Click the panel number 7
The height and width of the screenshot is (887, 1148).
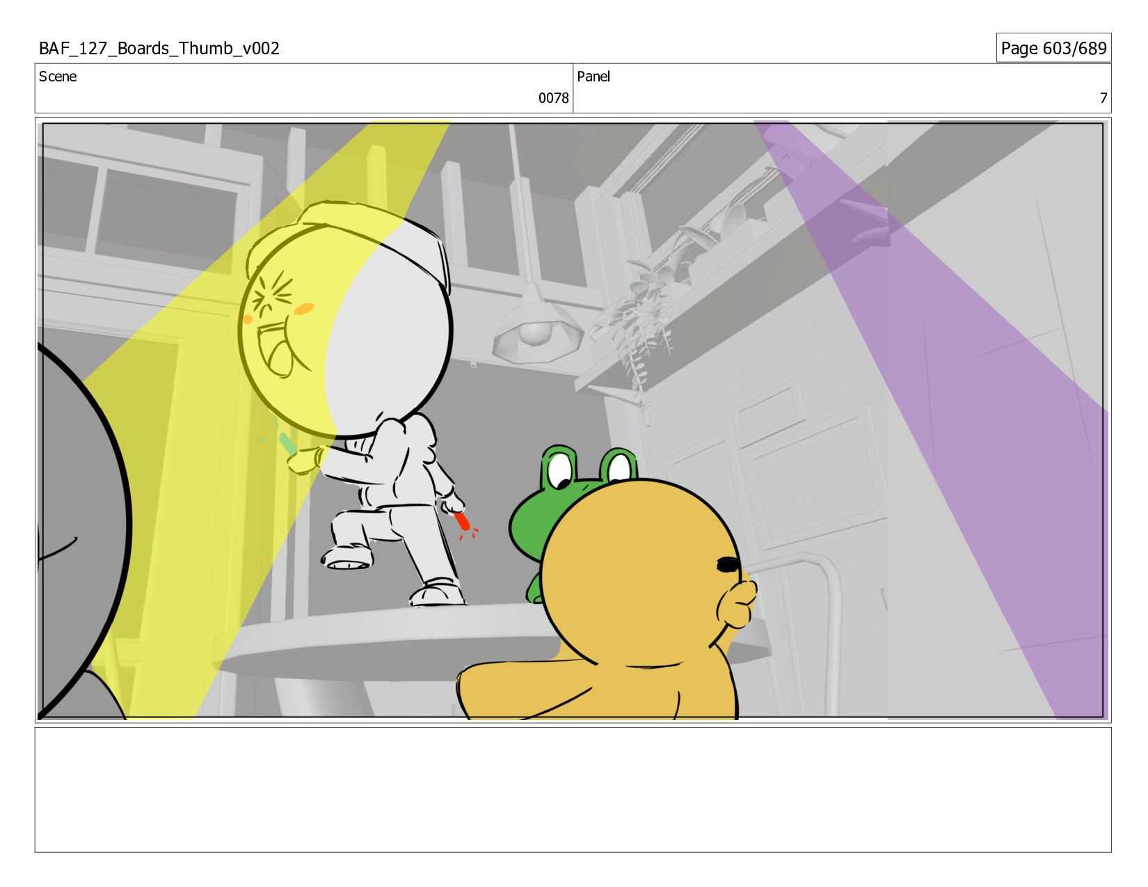click(x=1103, y=98)
